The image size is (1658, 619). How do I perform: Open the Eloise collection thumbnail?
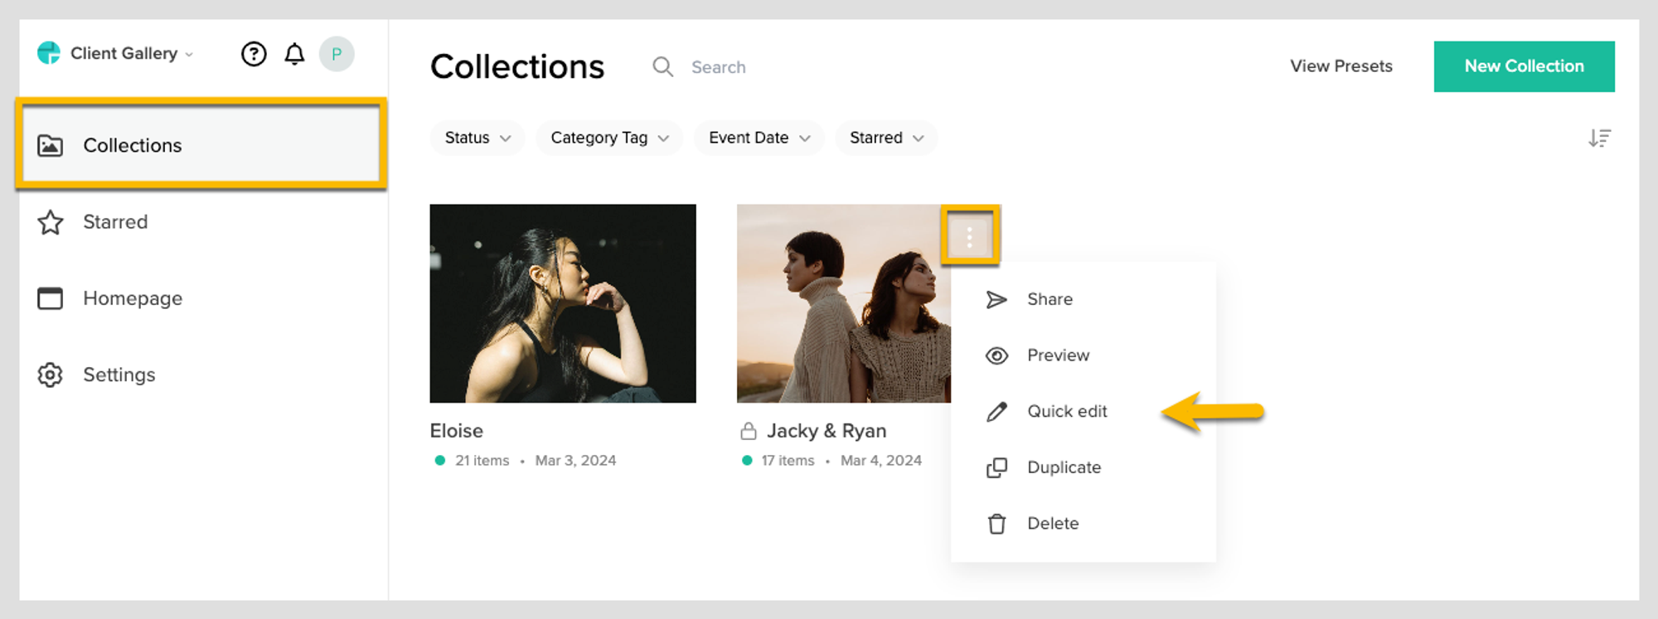[x=562, y=303]
